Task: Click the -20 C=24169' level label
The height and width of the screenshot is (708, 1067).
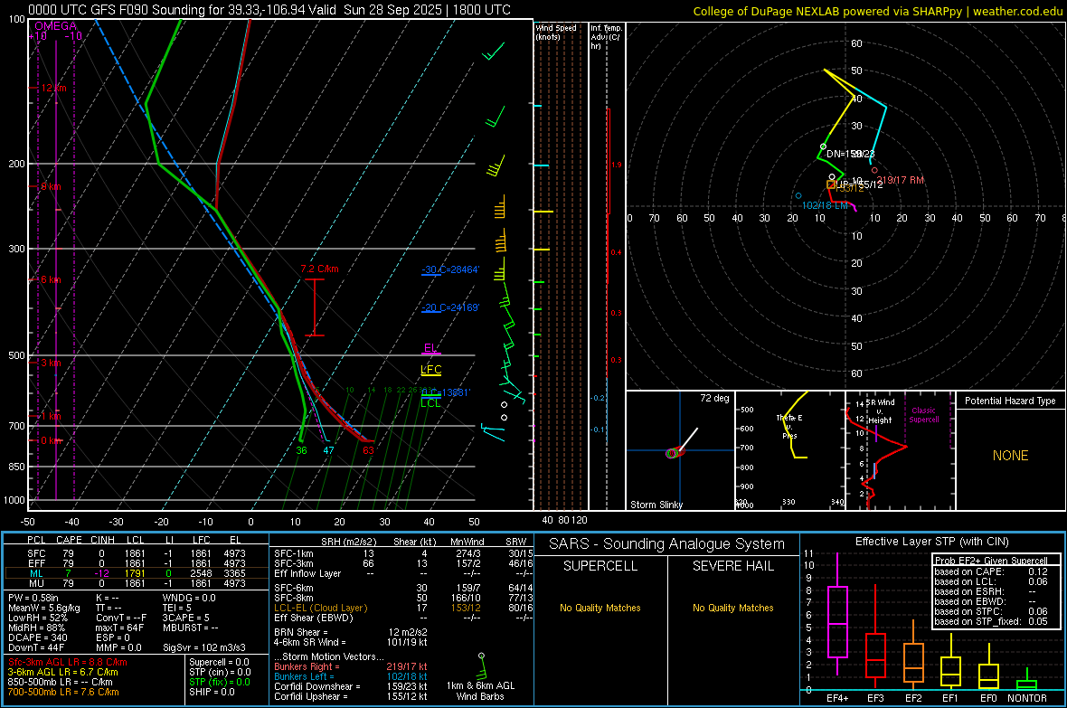Action: pos(450,307)
